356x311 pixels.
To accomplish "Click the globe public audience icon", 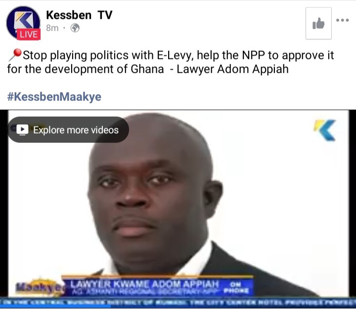I will coord(75,28).
